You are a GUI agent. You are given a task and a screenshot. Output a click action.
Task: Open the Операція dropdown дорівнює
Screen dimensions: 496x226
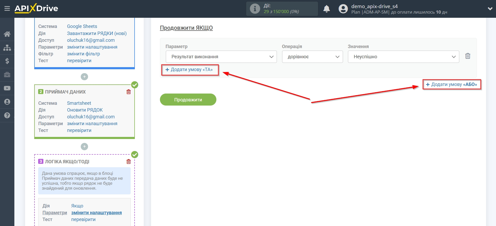coord(312,57)
